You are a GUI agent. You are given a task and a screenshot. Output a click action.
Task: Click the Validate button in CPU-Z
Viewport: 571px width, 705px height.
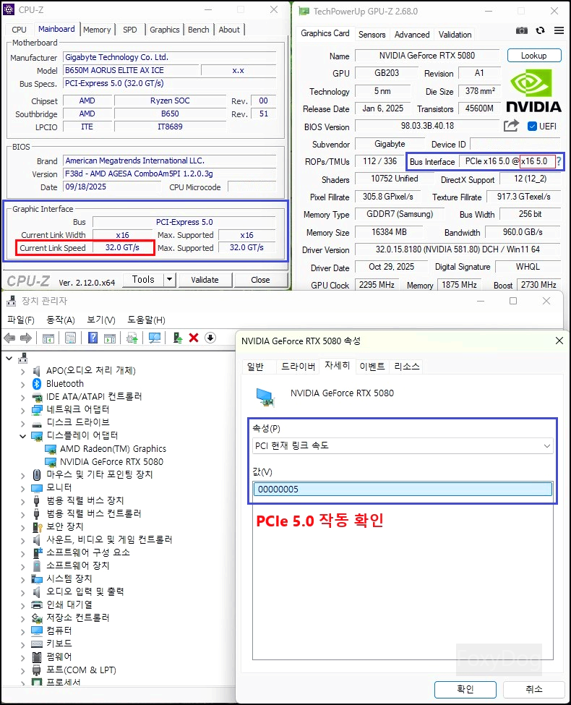[x=205, y=280]
